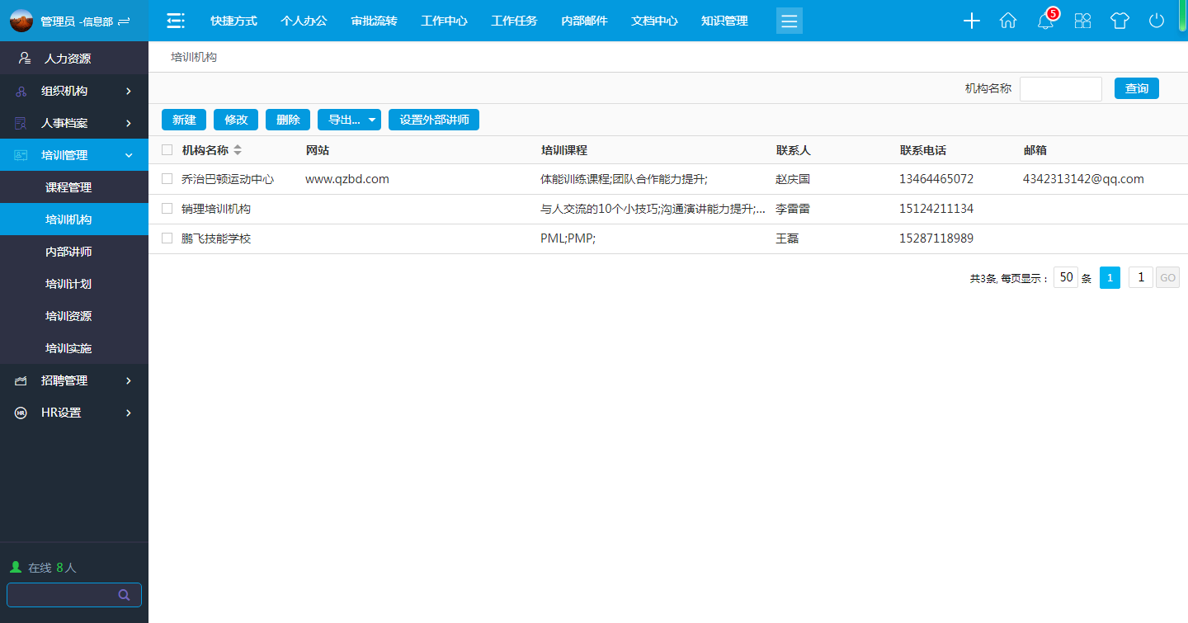Expand the 组织机构 sidebar section
This screenshot has width=1188, height=623.
tap(129, 91)
